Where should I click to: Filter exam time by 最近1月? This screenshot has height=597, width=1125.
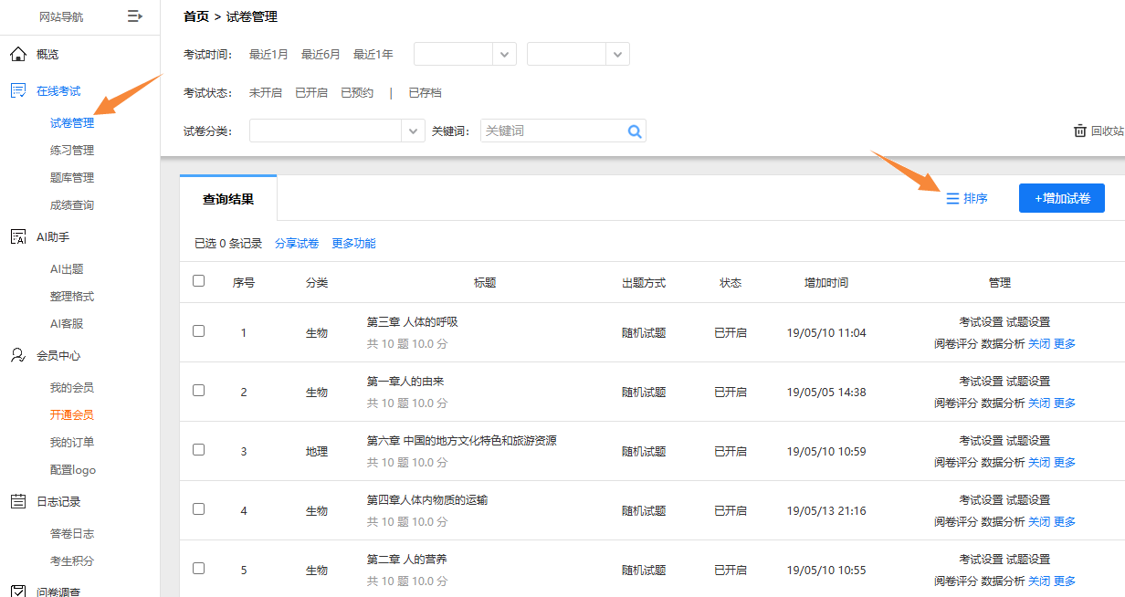268,55
